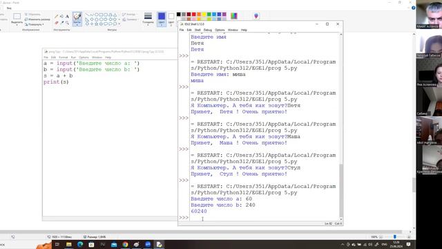Open the Толщина line thickness dropdown
442x249 pixels.
[148, 19]
